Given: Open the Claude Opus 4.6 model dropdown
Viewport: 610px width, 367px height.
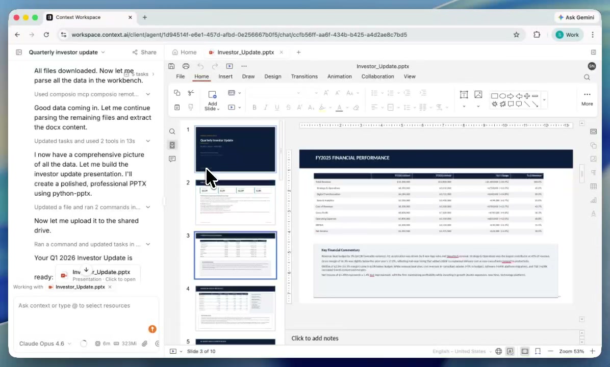Looking at the screenshot, I should tap(45, 343).
